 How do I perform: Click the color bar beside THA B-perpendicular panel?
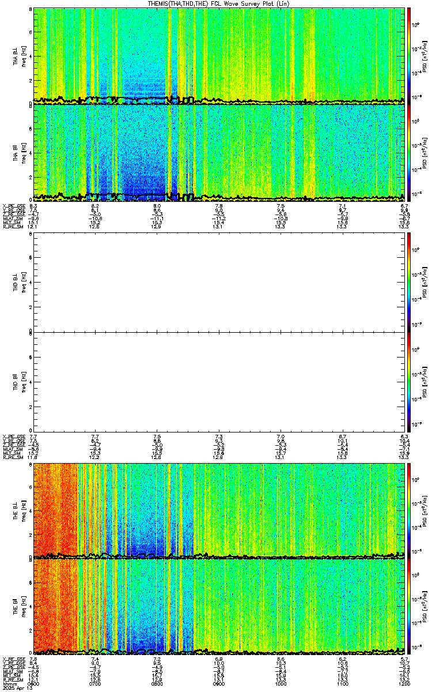[x=409, y=56]
